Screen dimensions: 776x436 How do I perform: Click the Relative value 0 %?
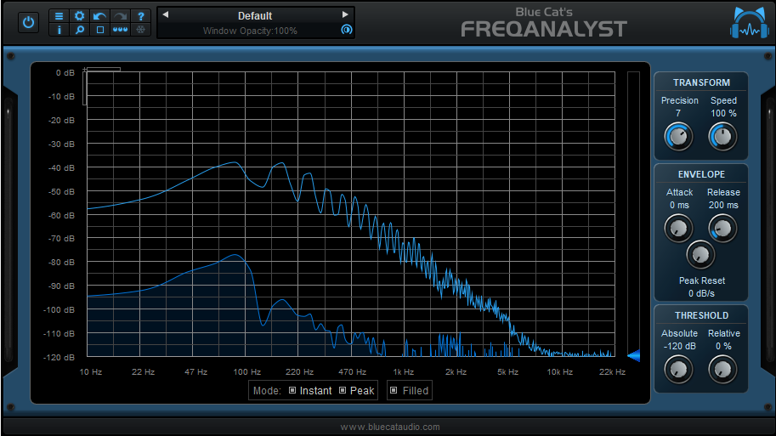[723, 346]
